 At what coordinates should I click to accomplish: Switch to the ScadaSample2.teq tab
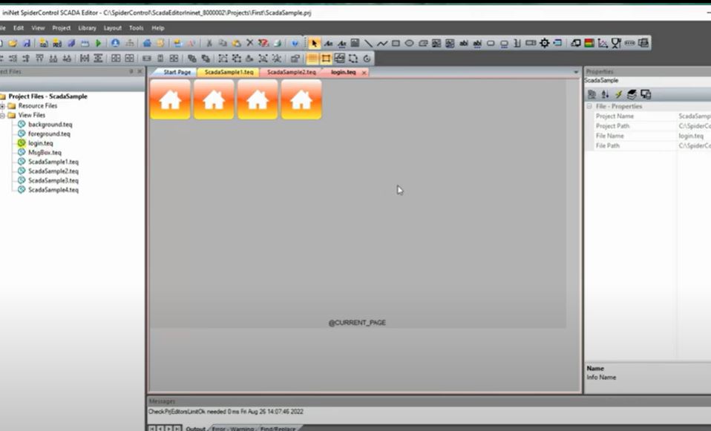[x=291, y=72]
